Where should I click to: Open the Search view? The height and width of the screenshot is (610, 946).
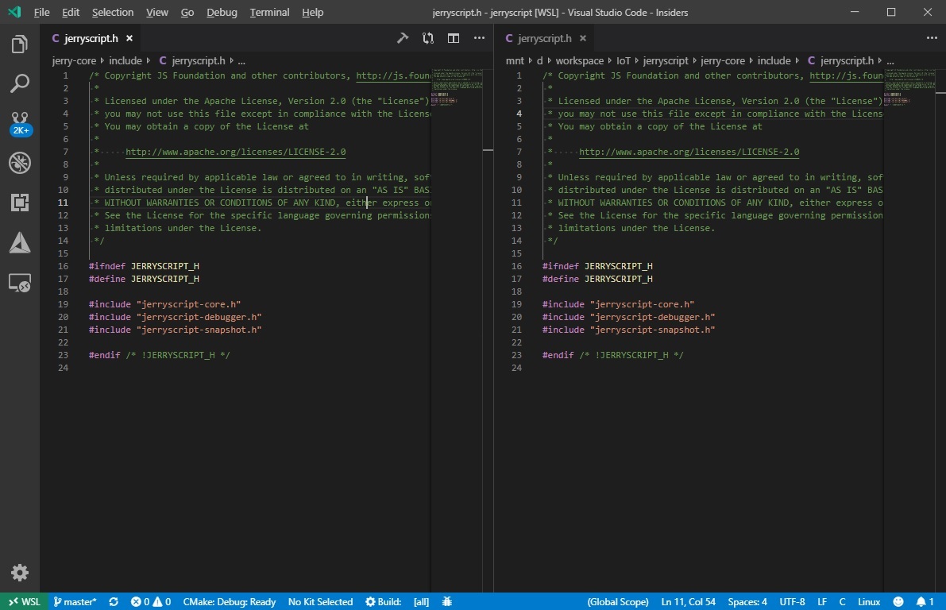coord(19,83)
